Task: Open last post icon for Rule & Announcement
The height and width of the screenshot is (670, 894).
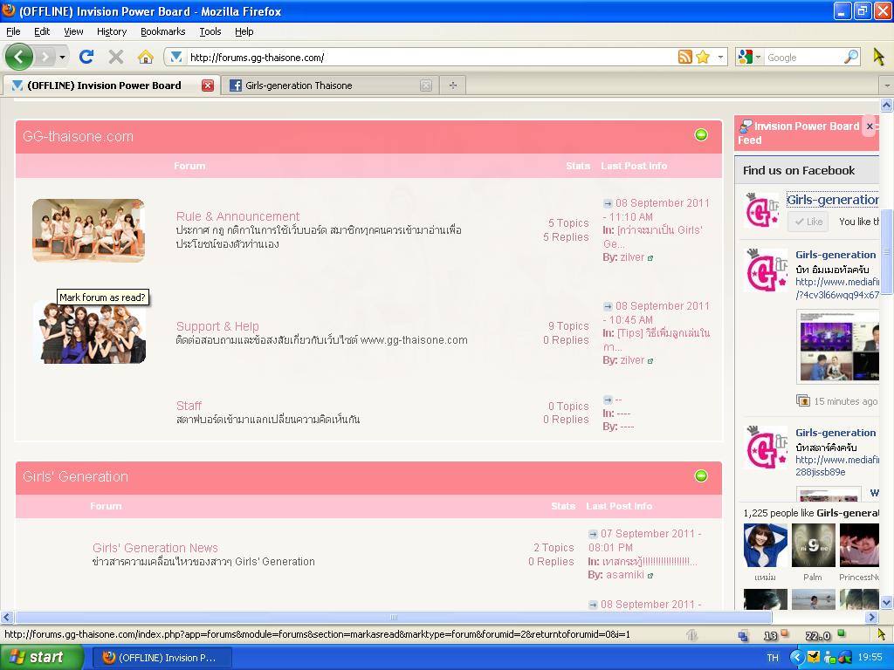Action: coord(608,203)
